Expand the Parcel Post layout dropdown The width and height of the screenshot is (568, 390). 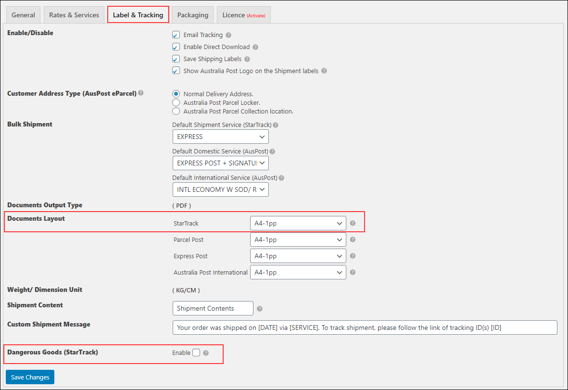click(298, 239)
